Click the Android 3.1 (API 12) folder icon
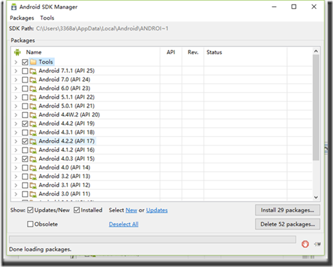The image size is (333, 267). coord(33,185)
